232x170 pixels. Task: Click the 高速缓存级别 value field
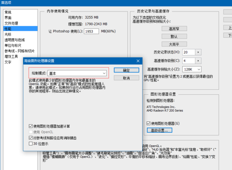coord(189,61)
